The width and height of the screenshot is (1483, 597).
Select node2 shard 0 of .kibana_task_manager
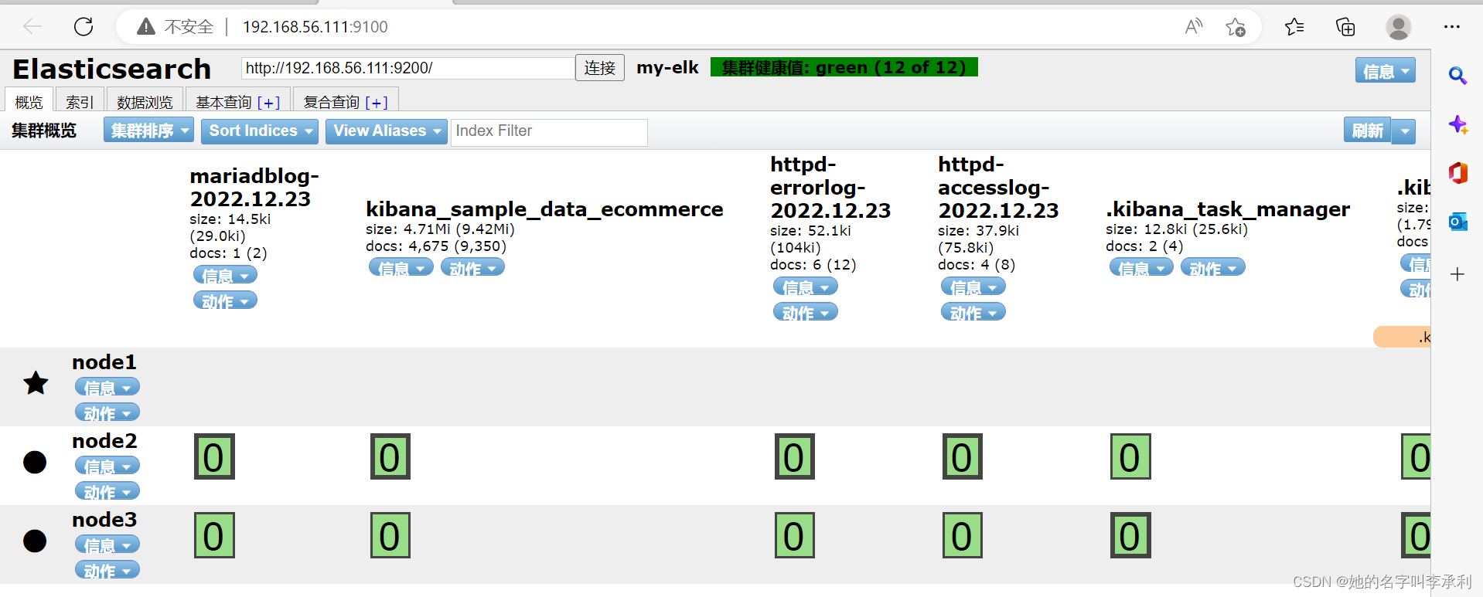coord(1130,456)
